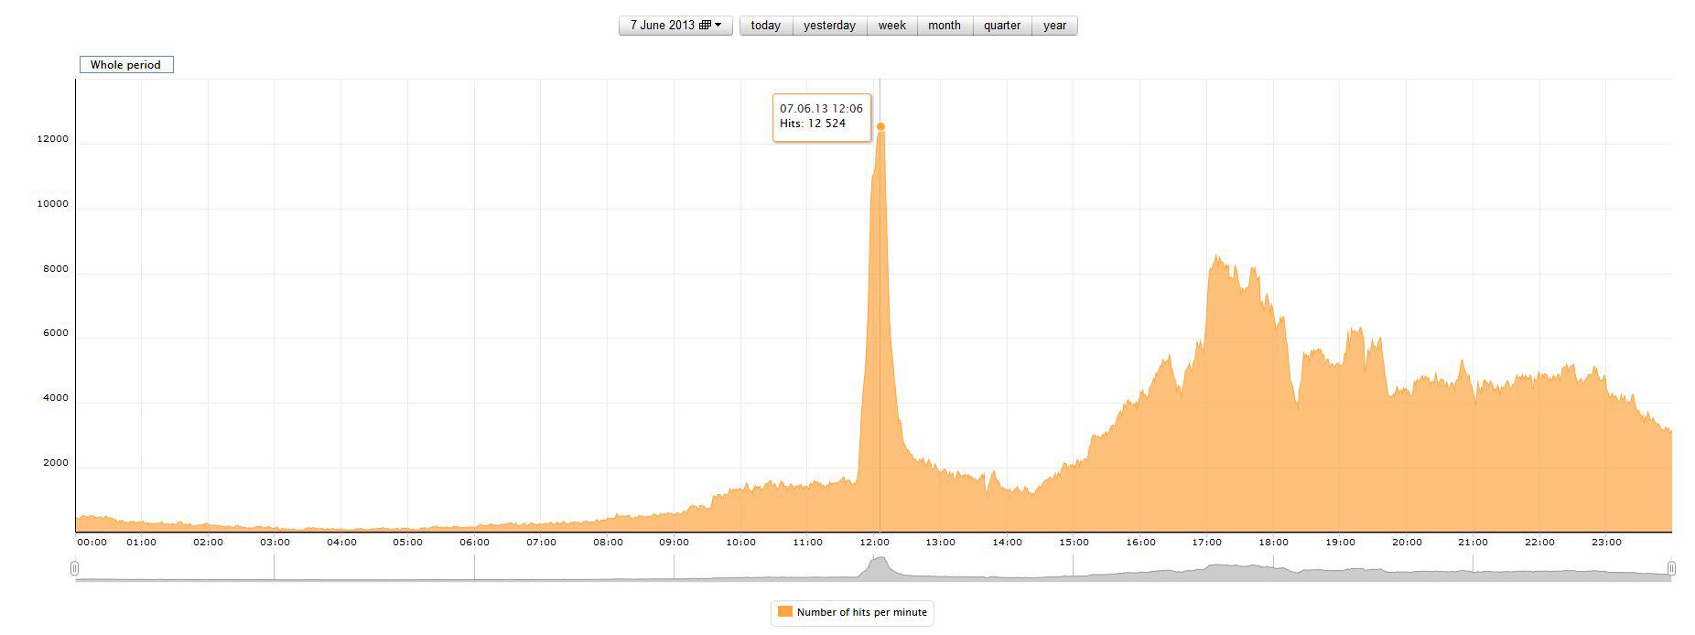Viewport: 1695px width, 635px height.
Task: Select the quarter period
Action: click(1002, 26)
